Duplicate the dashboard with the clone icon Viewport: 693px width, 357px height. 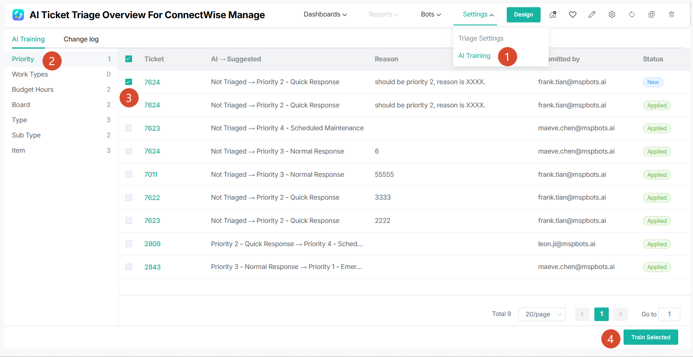tap(652, 14)
